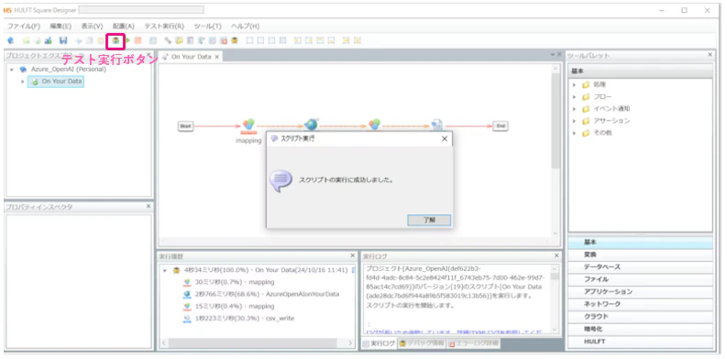727x359 pixels.
Task: Select the クラウド palette category
Action: [640, 317]
